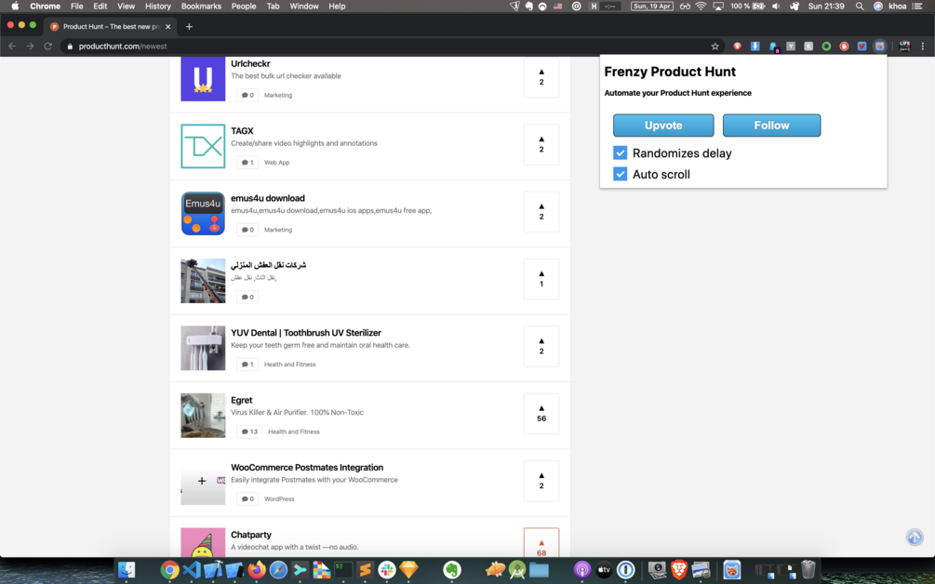Click the Web App tag under TAGX
Screen dimensions: 935x584
(x=276, y=163)
